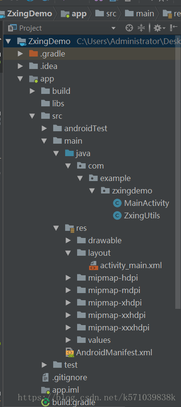This screenshot has width=181, height=407.
Task: Click the Project panel title icon
Action: [12, 28]
